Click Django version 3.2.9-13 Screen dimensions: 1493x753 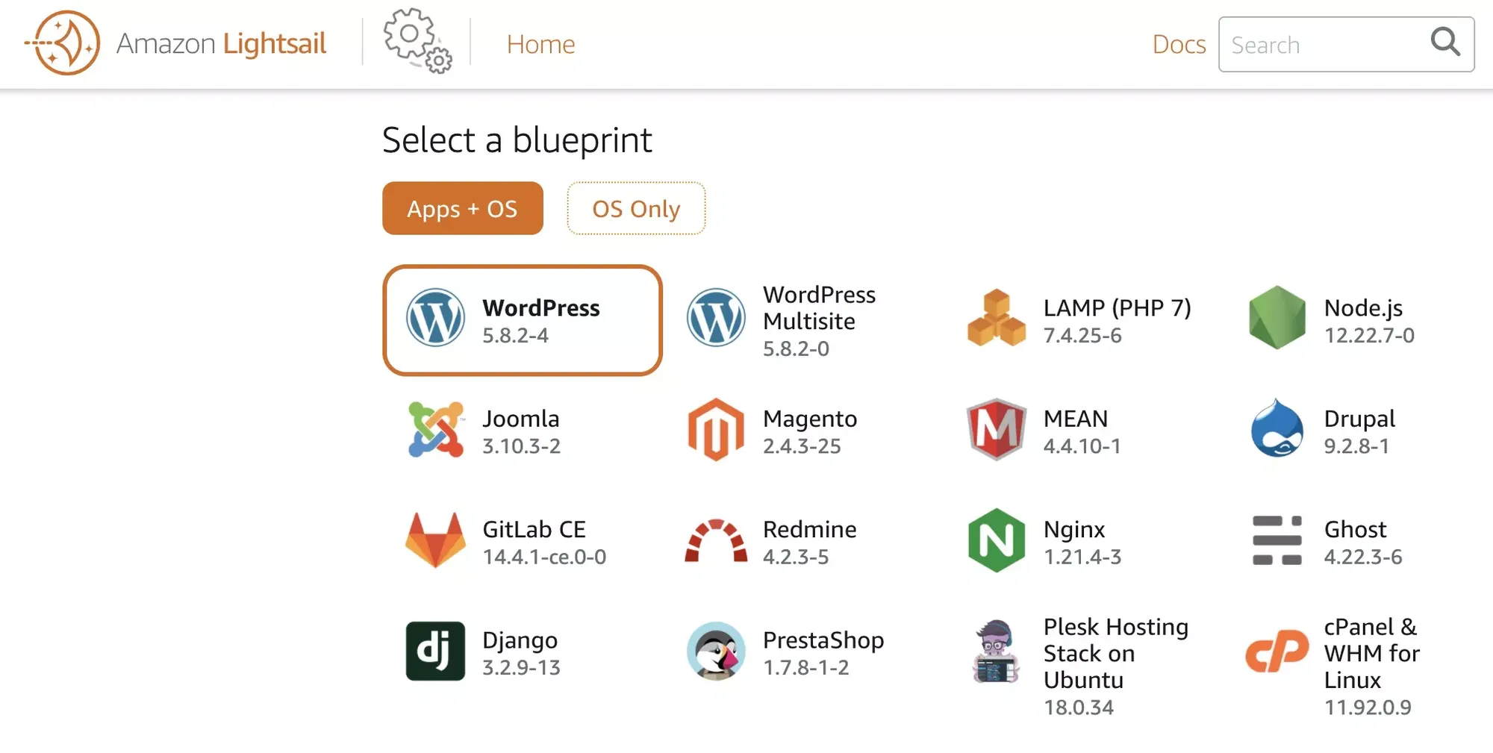tap(521, 668)
